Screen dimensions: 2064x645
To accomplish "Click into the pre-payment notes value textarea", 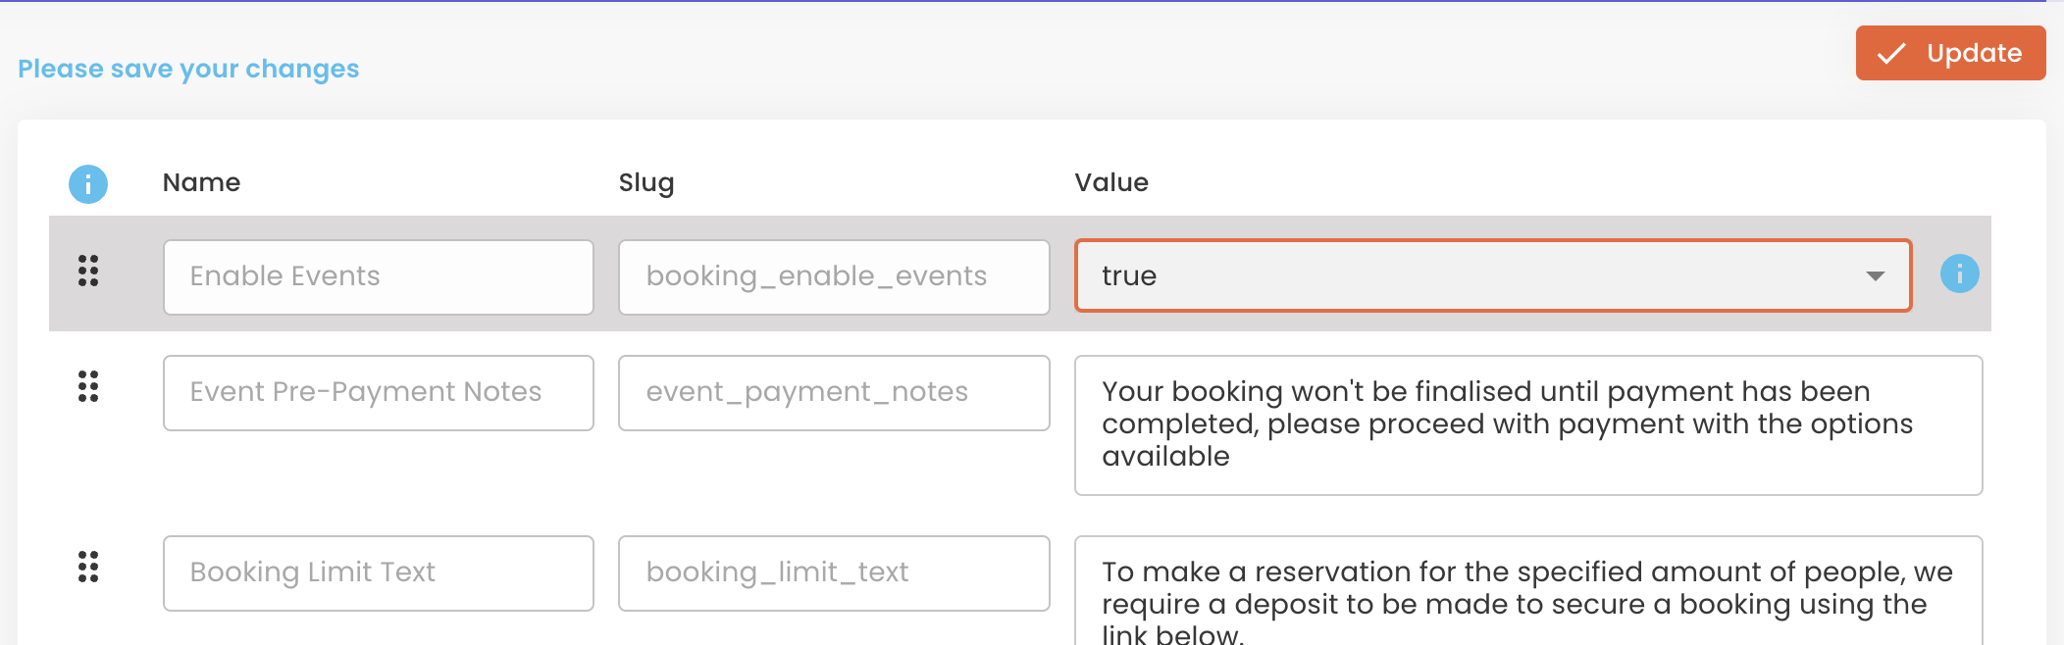I will tap(1528, 425).
